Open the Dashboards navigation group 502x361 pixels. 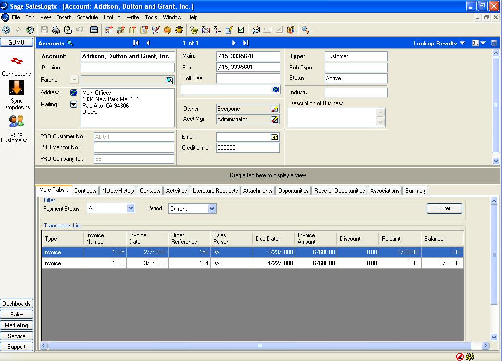17,304
